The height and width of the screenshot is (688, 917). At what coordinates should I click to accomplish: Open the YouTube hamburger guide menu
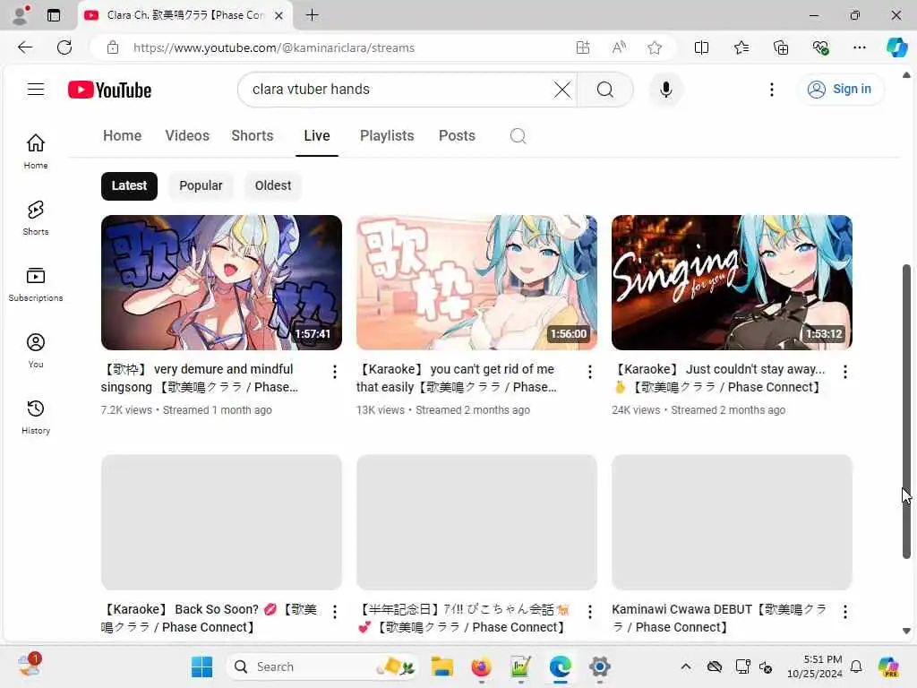tap(36, 90)
